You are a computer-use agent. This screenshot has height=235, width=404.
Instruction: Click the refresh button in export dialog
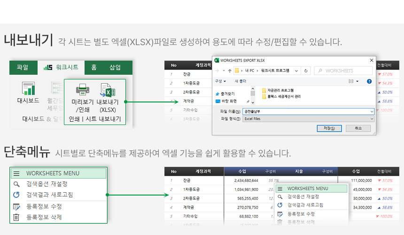[306, 70]
